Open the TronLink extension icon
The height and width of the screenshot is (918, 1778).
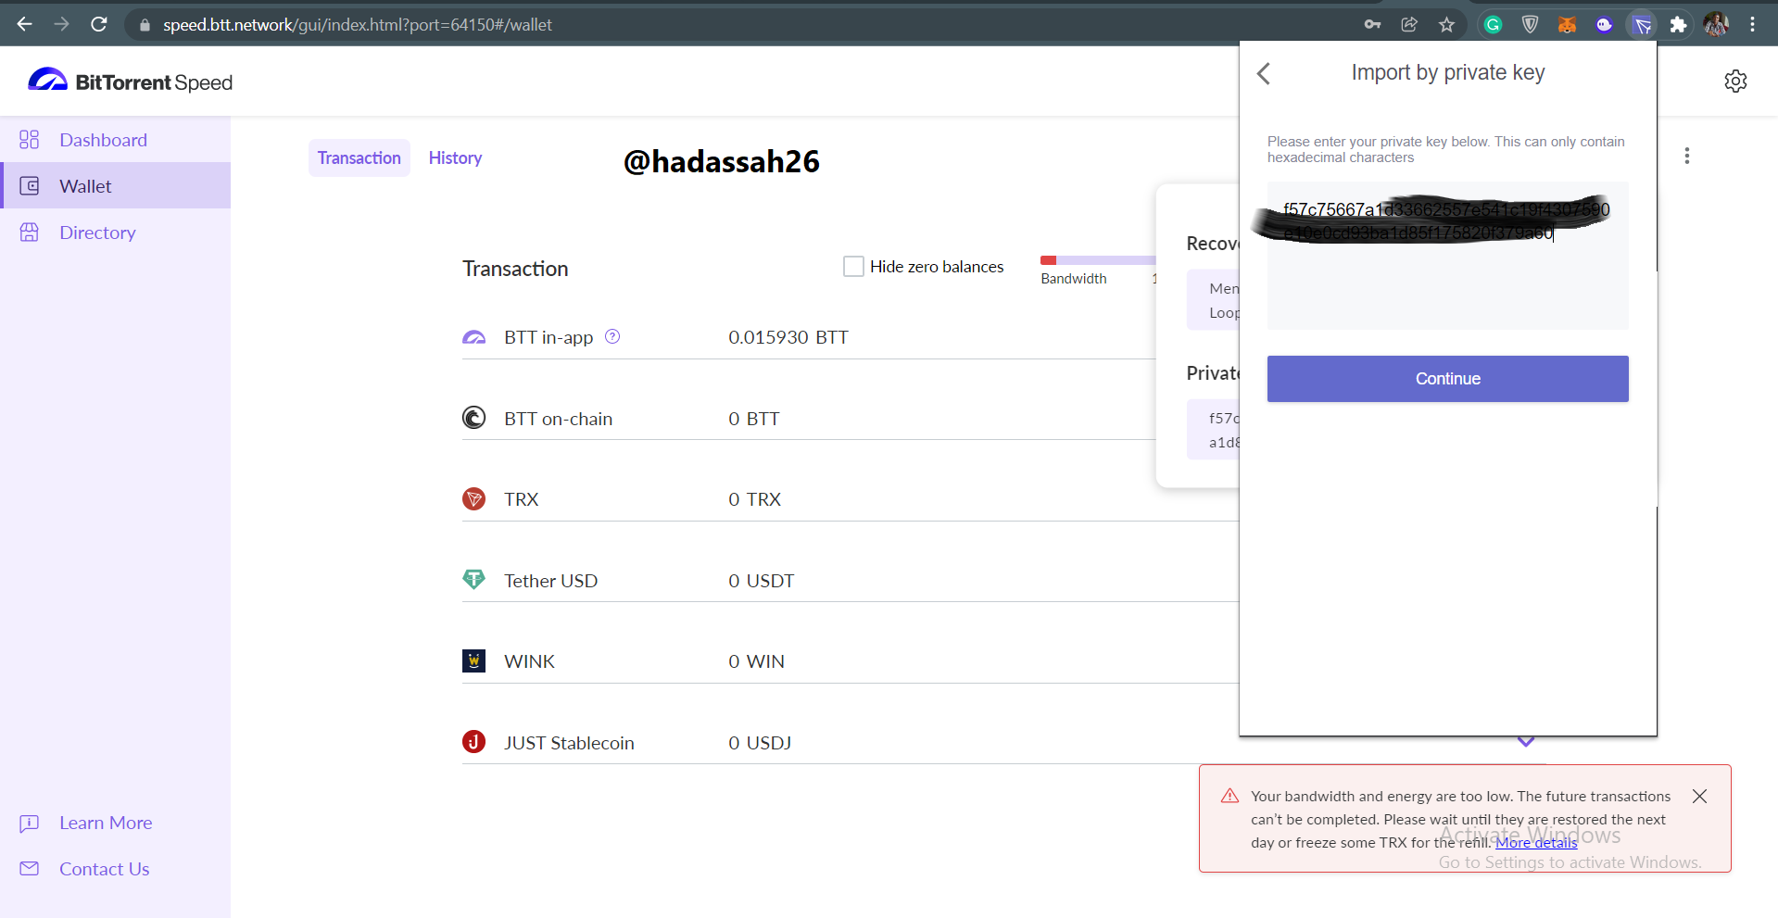tap(1642, 25)
